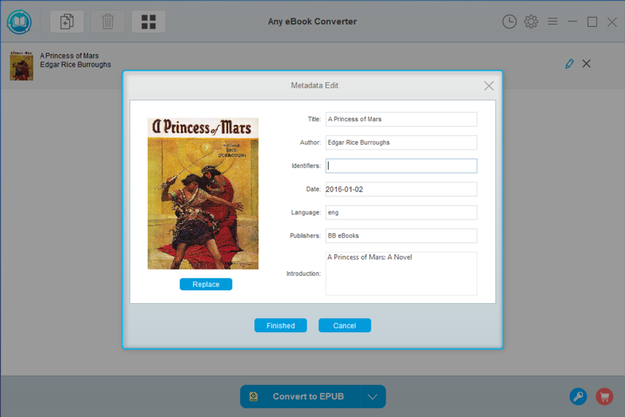Click the Publishers field with BB eBooks

(x=401, y=236)
